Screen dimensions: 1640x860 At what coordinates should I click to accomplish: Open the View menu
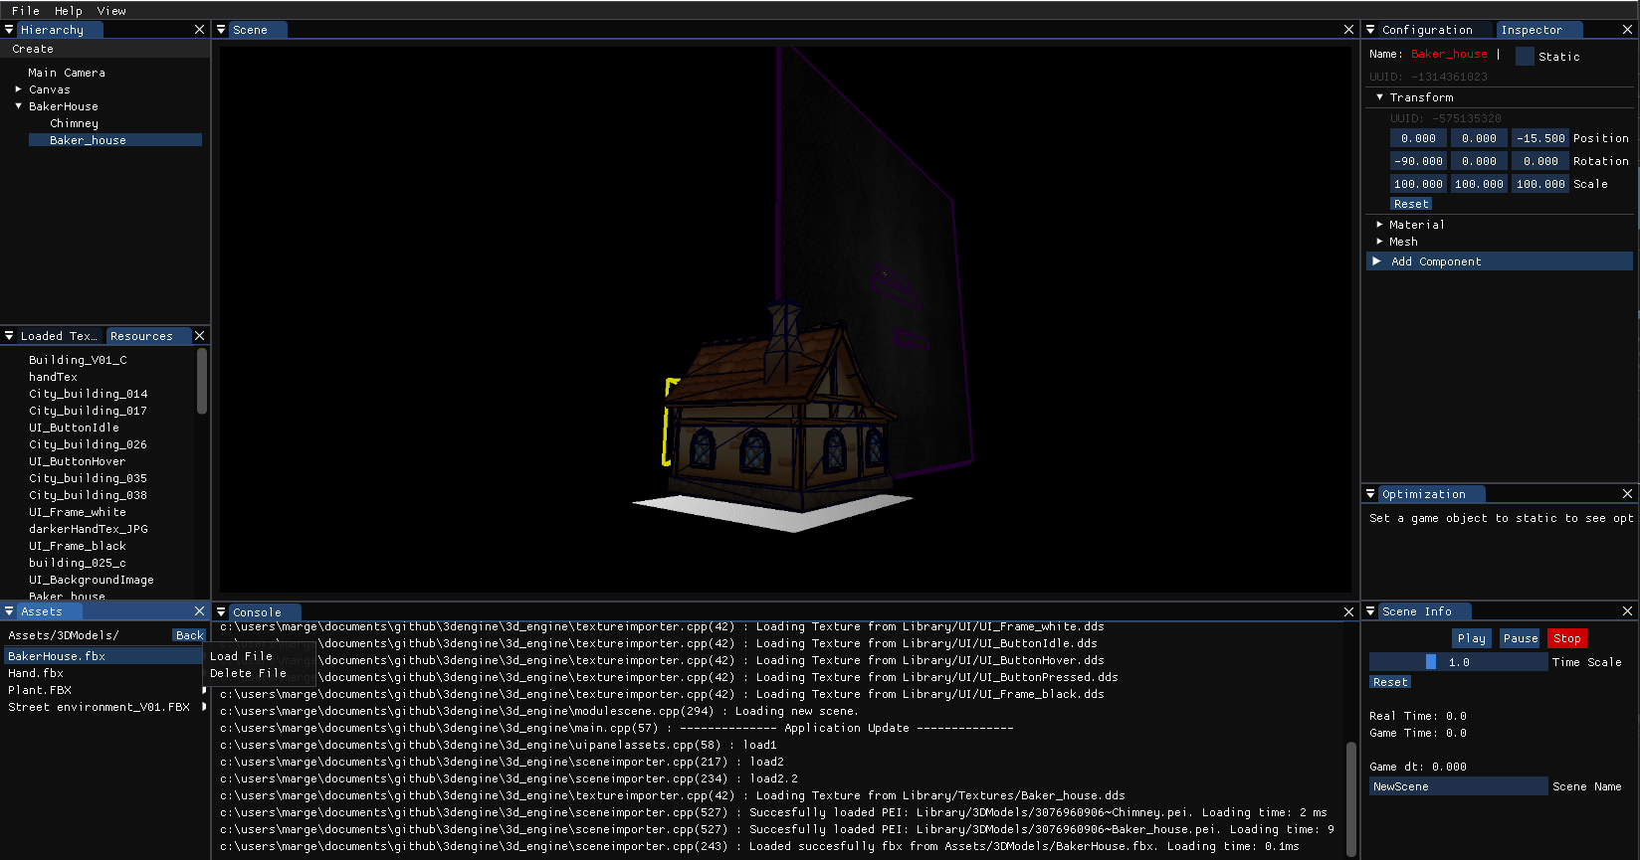111,11
